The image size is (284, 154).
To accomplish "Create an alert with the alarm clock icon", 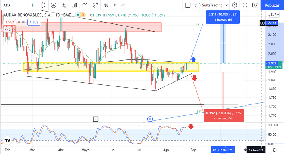I will click(95, 5).
